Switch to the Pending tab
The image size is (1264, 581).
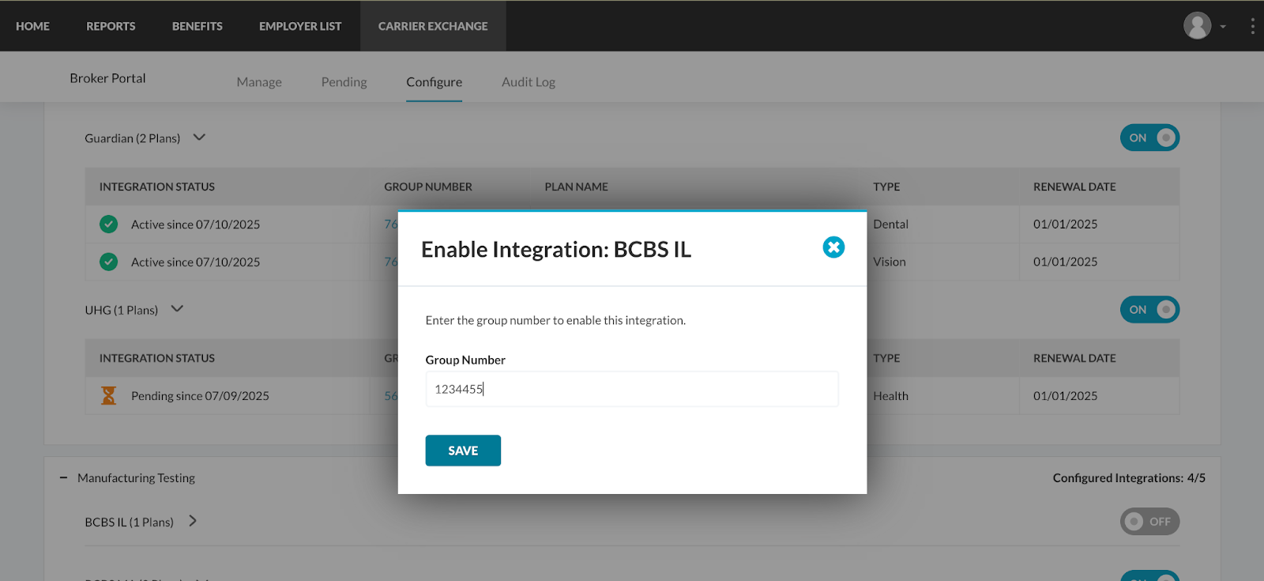point(344,82)
